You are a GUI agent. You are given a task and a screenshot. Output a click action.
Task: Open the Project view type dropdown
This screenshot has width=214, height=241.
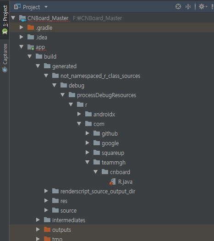(46, 7)
